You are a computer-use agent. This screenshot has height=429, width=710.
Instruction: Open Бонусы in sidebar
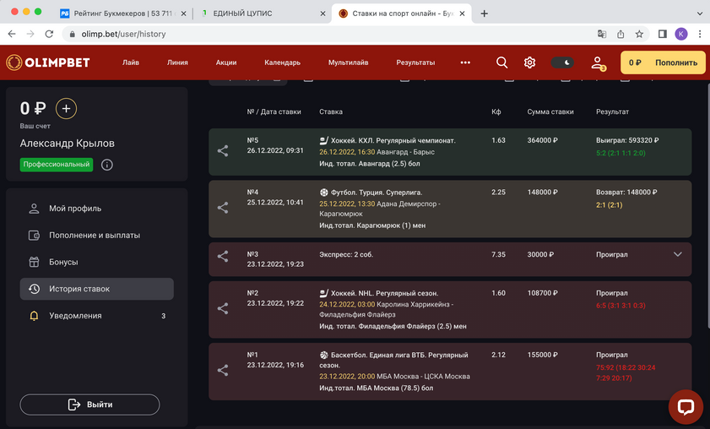[63, 262]
